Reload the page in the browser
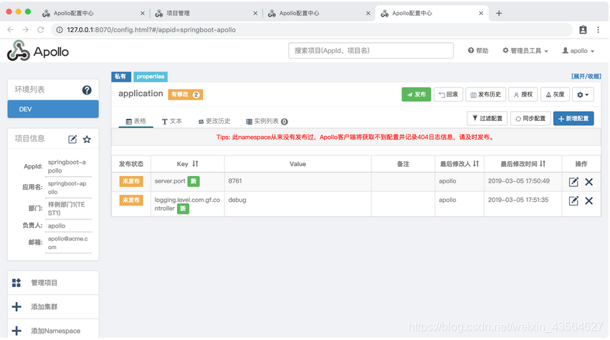The image size is (610, 340). point(40,29)
